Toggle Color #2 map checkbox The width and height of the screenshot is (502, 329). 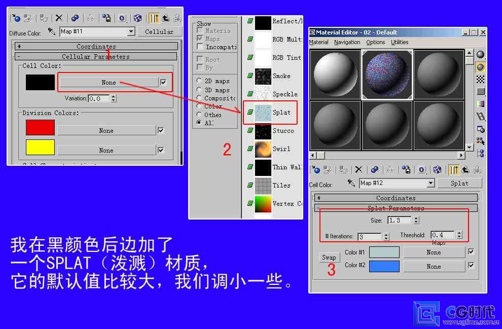point(471,265)
